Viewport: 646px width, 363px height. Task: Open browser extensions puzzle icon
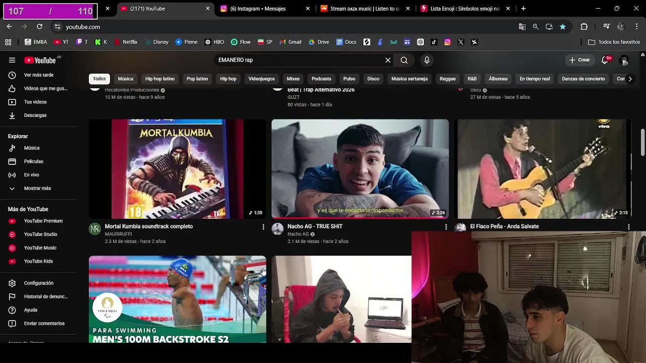click(584, 27)
